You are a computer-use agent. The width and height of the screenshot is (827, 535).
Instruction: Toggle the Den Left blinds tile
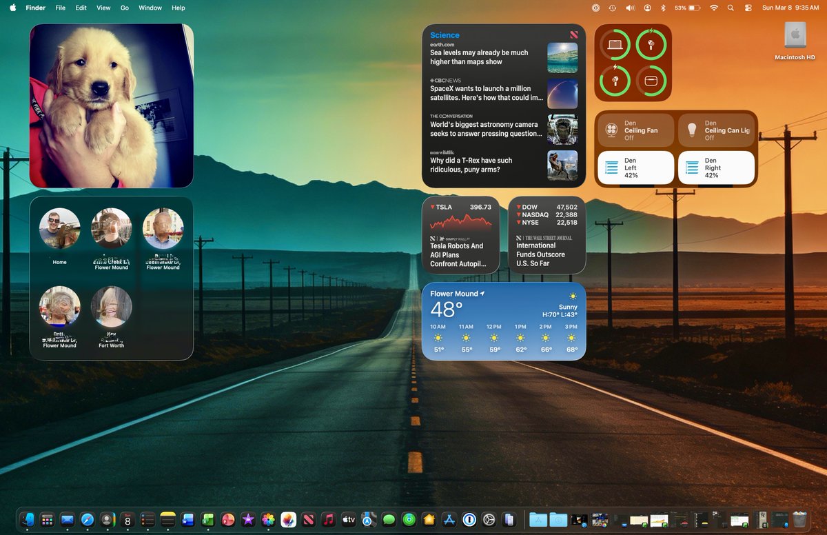pos(635,168)
